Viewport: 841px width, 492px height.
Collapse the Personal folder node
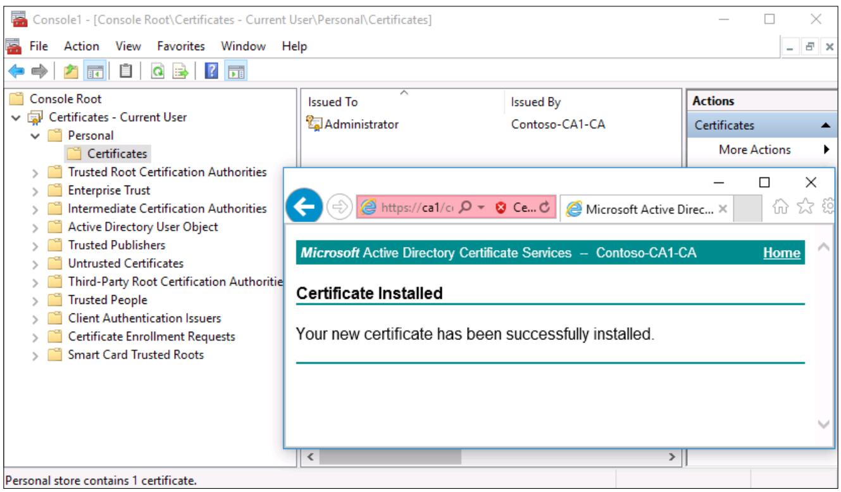[x=37, y=136]
